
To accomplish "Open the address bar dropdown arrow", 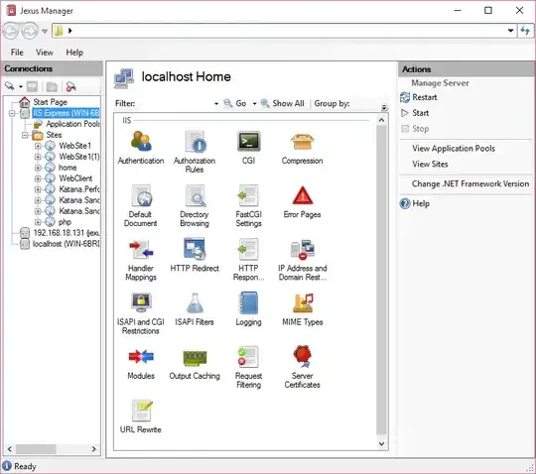I will [510, 31].
